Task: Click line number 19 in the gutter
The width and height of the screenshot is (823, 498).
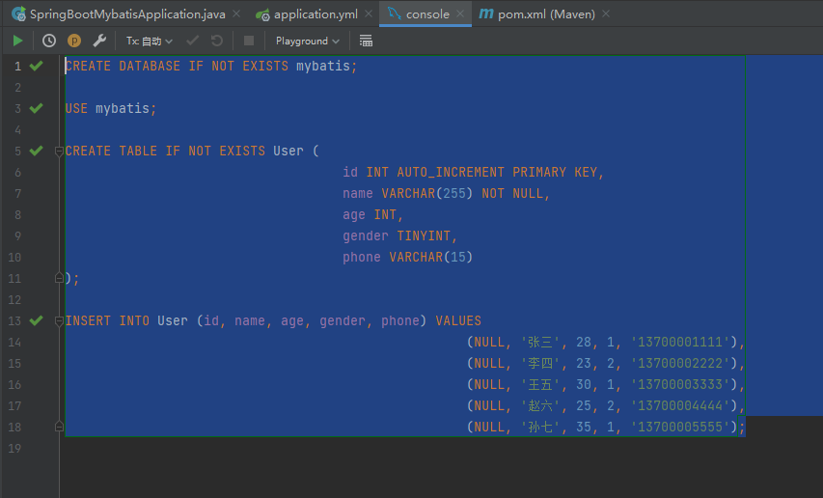Action: [x=14, y=448]
